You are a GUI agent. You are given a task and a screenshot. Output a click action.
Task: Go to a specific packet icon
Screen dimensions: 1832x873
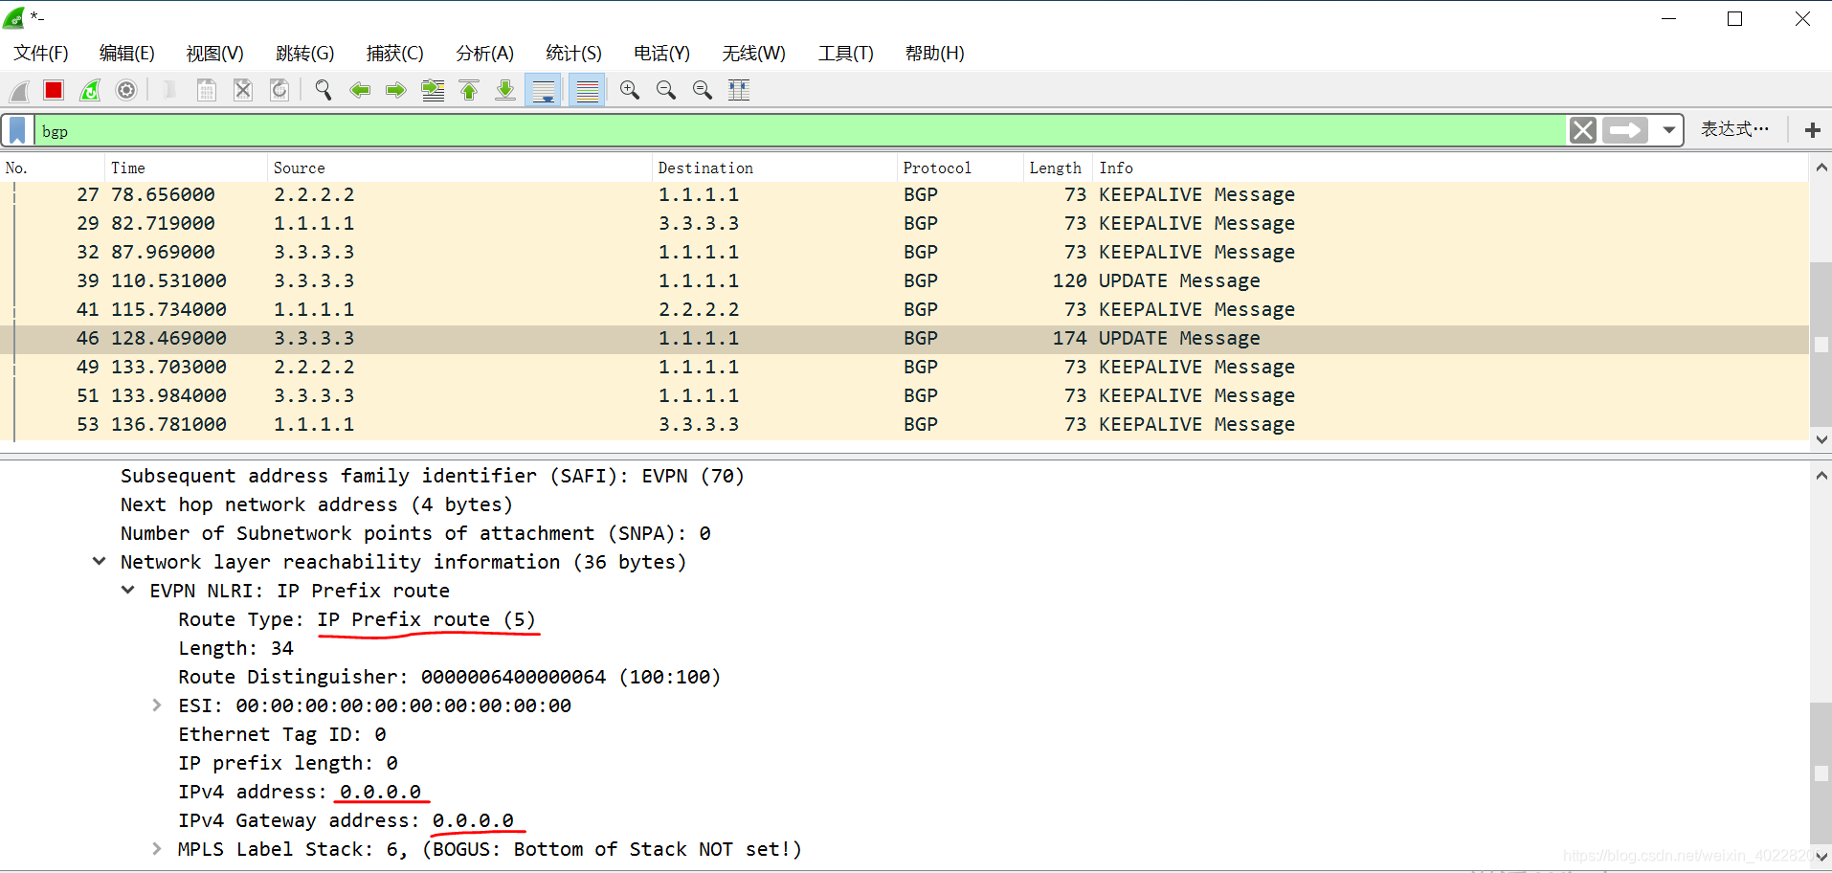[433, 91]
